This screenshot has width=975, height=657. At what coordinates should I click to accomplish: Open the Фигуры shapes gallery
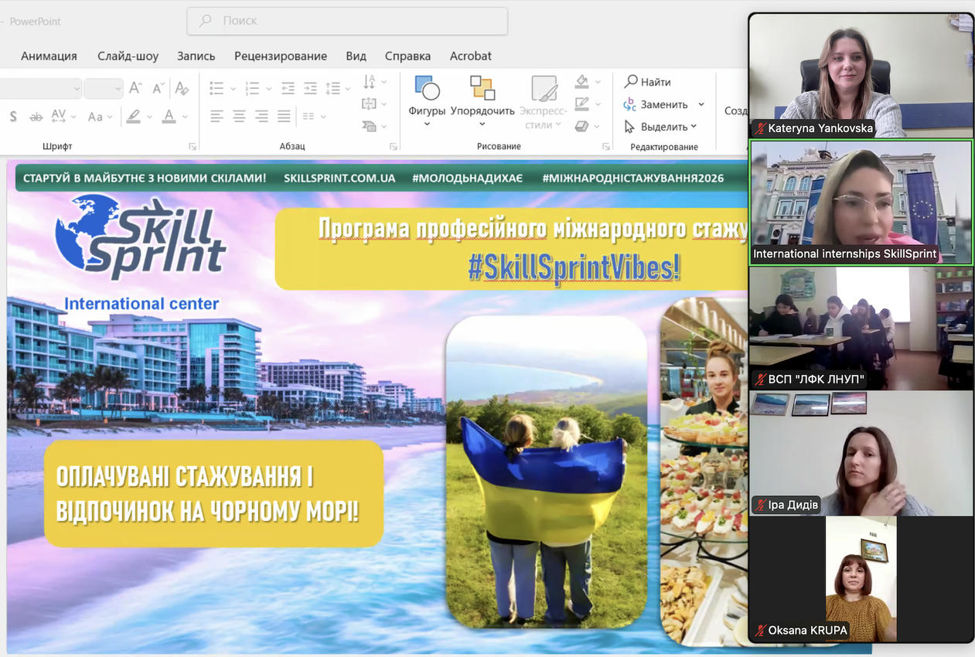pyautogui.click(x=427, y=96)
